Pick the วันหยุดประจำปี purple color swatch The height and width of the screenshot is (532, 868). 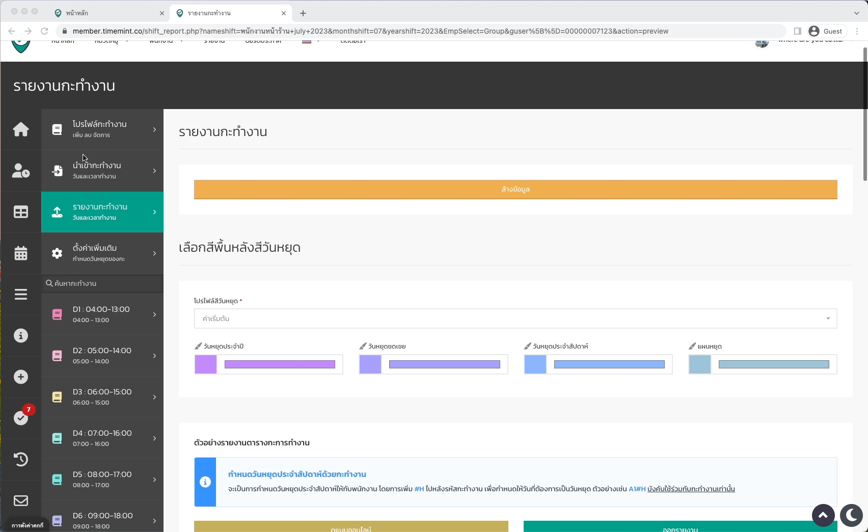coord(206,364)
